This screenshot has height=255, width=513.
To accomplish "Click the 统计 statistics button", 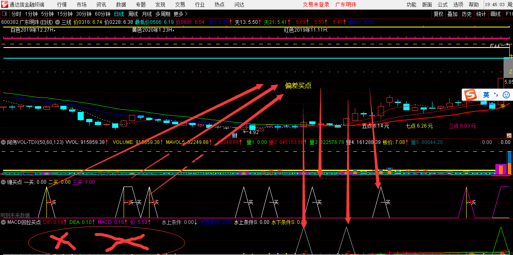I will point(481,14).
